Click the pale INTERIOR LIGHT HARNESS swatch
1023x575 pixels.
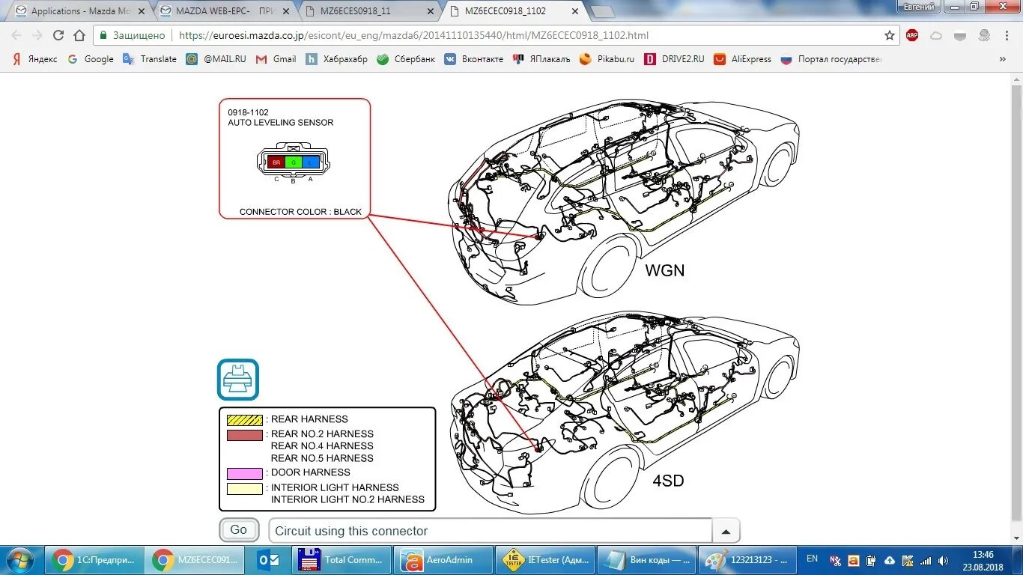245,488
